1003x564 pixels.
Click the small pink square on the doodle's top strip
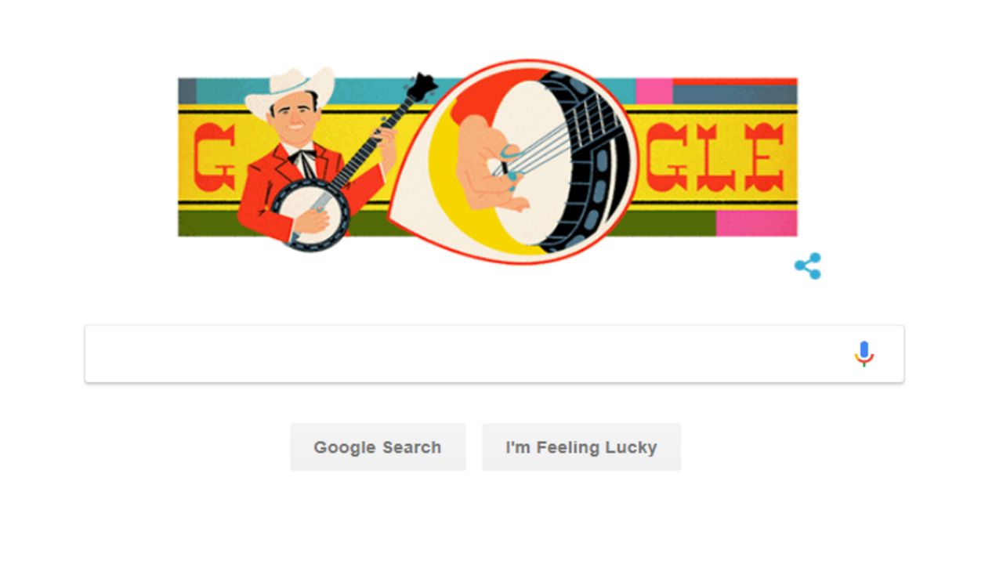coord(654,91)
